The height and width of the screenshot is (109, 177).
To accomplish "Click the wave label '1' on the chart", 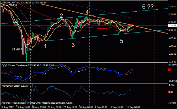I will 45,46.
